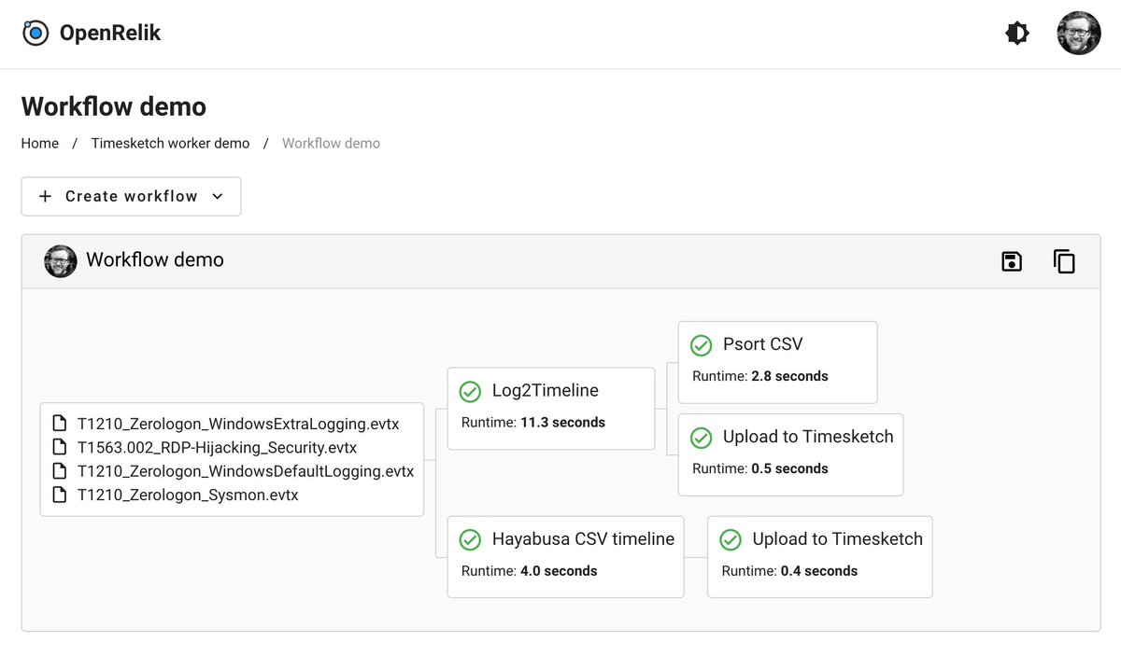
Task: Select the Psort CSV task title
Action: [762, 344]
